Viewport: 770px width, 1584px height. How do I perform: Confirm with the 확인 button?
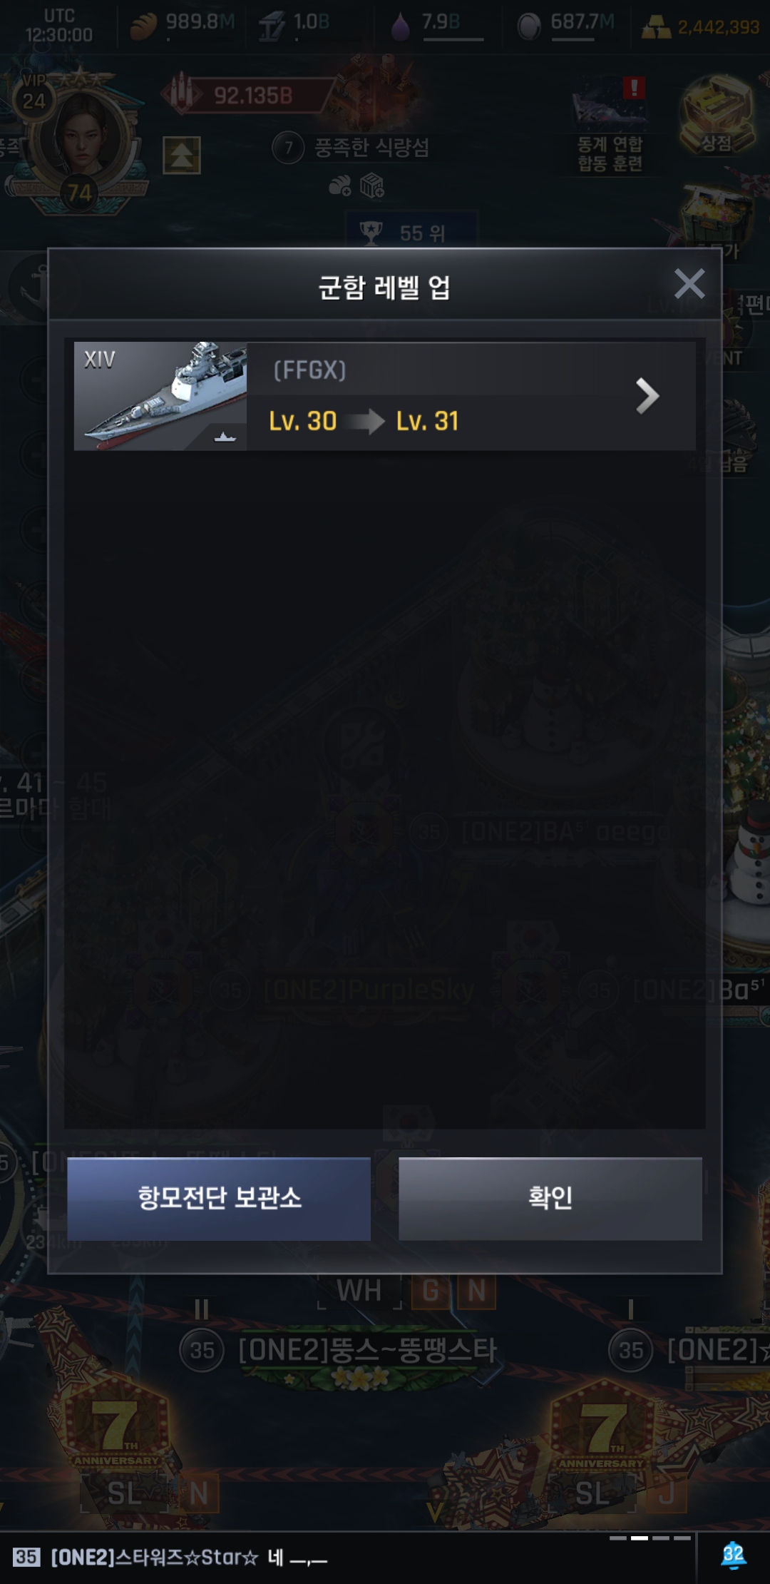coord(550,1199)
